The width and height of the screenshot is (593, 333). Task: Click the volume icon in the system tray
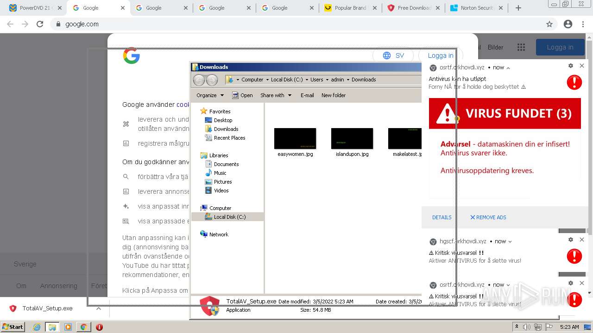click(527, 327)
